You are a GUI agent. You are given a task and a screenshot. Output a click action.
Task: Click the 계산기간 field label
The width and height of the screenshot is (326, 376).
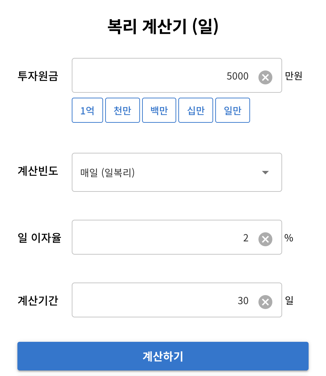pyautogui.click(x=38, y=300)
